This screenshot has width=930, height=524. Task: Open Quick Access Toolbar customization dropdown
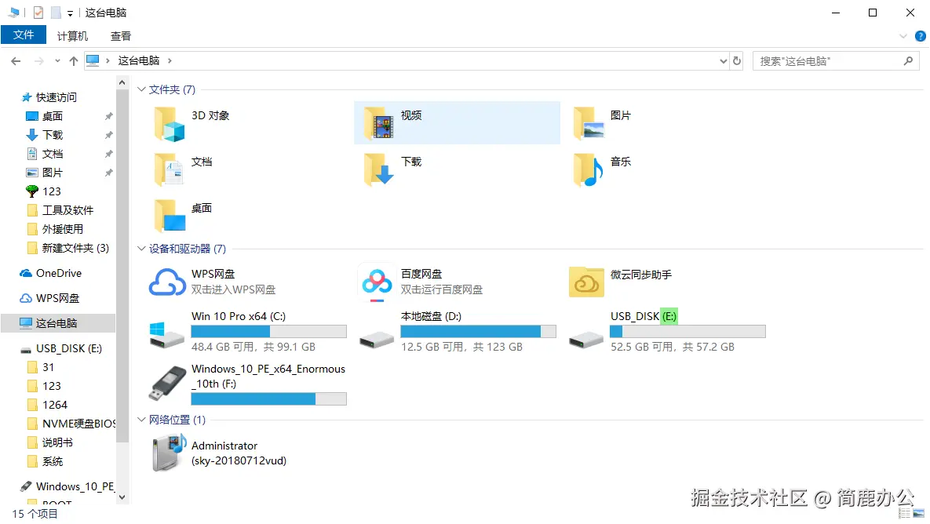pyautogui.click(x=69, y=12)
